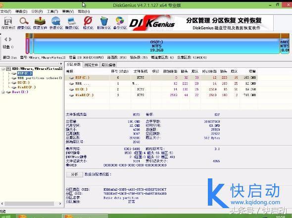Viewport: 292px width, 218px height.
Task: Close the left tree panel with x
Action: tap(61, 63)
